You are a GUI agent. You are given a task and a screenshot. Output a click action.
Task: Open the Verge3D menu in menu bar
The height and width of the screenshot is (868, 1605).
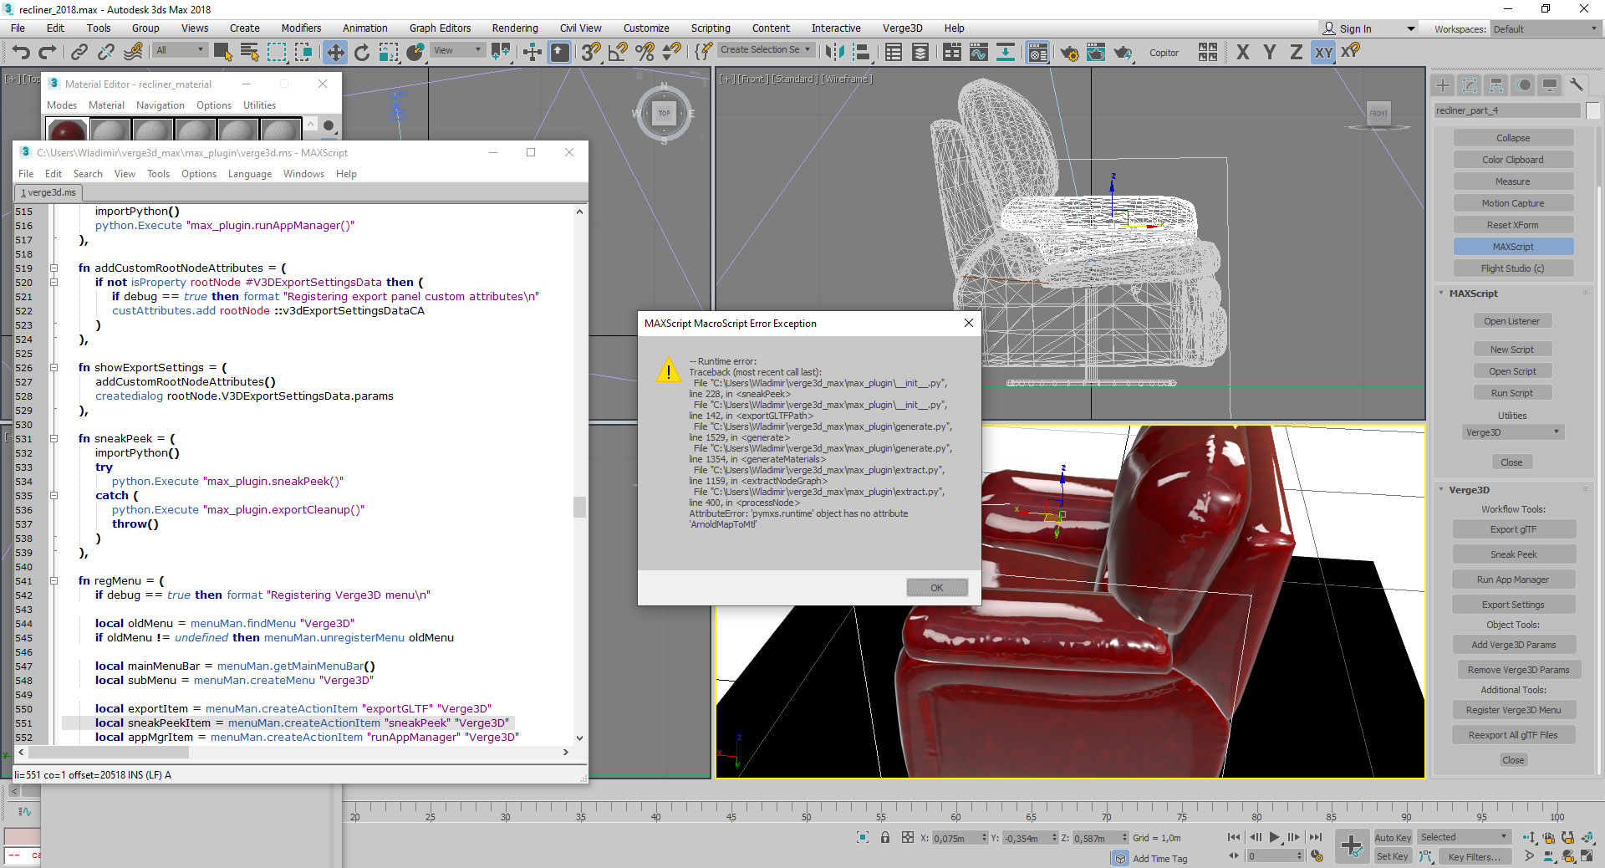902,28
